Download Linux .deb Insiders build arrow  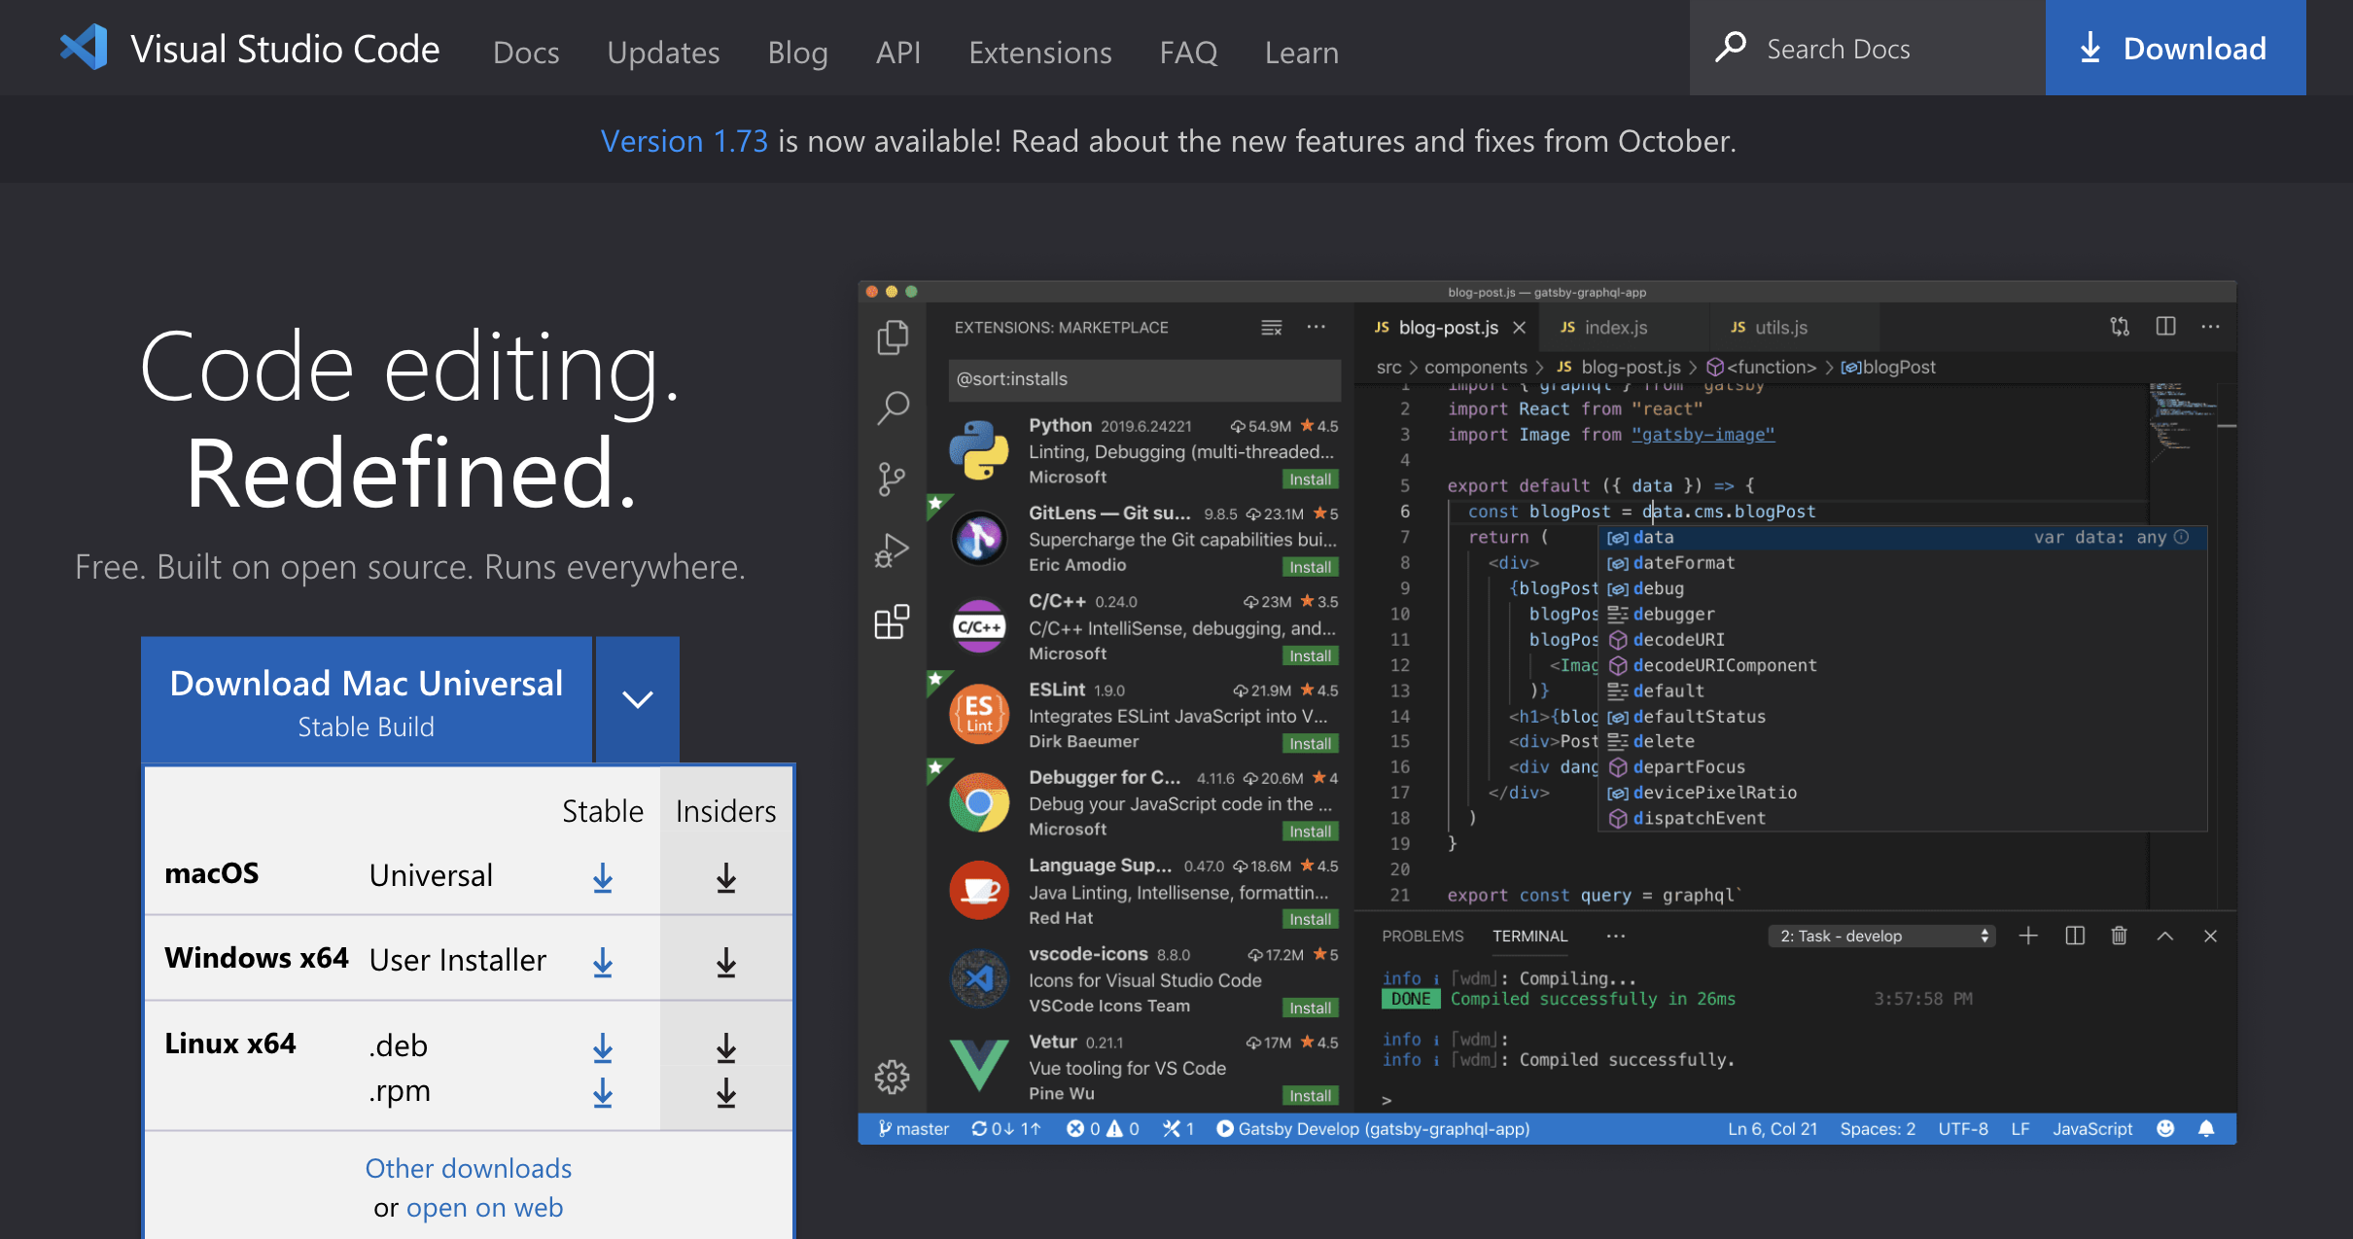click(725, 1047)
